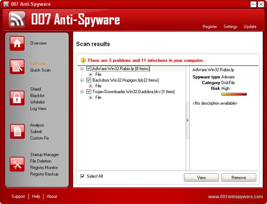Screen dimensions: 267x204
Task: Click the 'Category DiskFile' detail line
Action: point(218,83)
